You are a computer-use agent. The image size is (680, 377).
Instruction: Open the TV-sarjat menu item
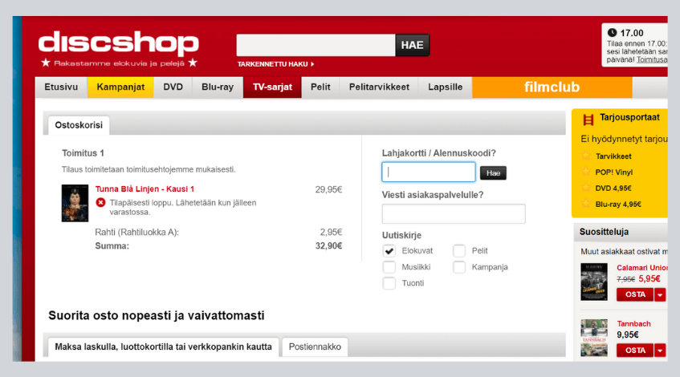coord(272,87)
